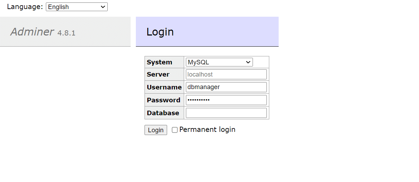The width and height of the screenshot is (419, 182).
Task: Focus the empty Database field
Action: click(x=226, y=113)
